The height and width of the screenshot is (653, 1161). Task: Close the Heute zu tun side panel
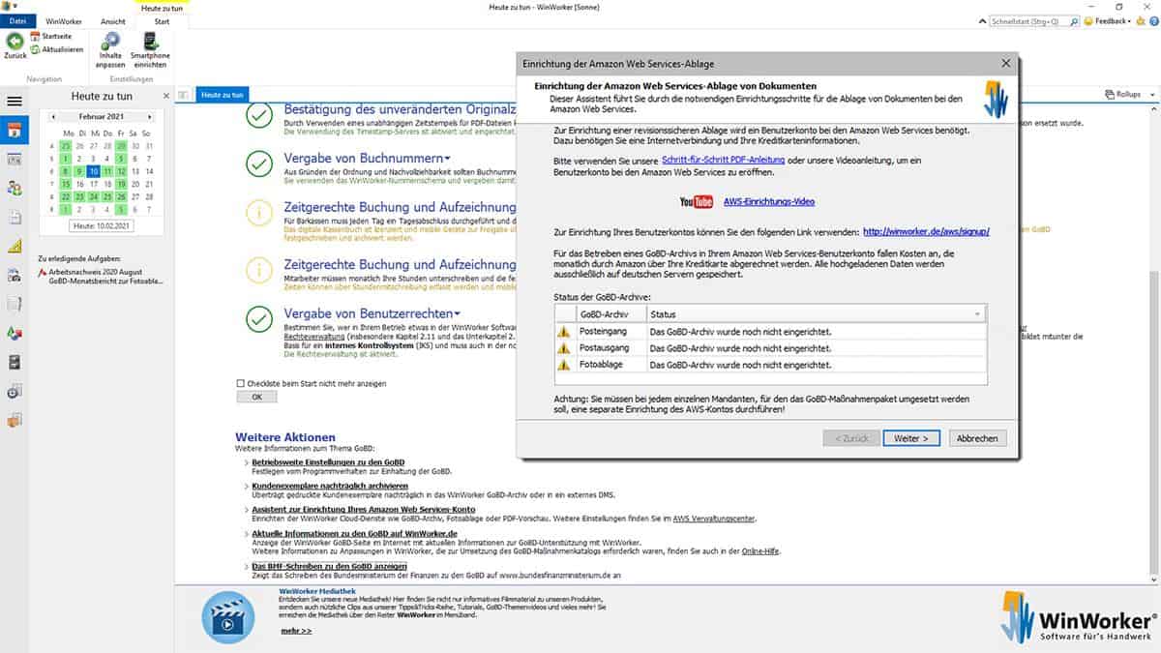coord(165,96)
